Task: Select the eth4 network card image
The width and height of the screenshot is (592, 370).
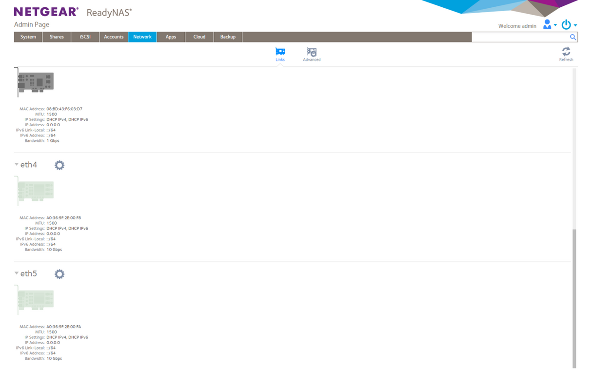Action: click(35, 191)
